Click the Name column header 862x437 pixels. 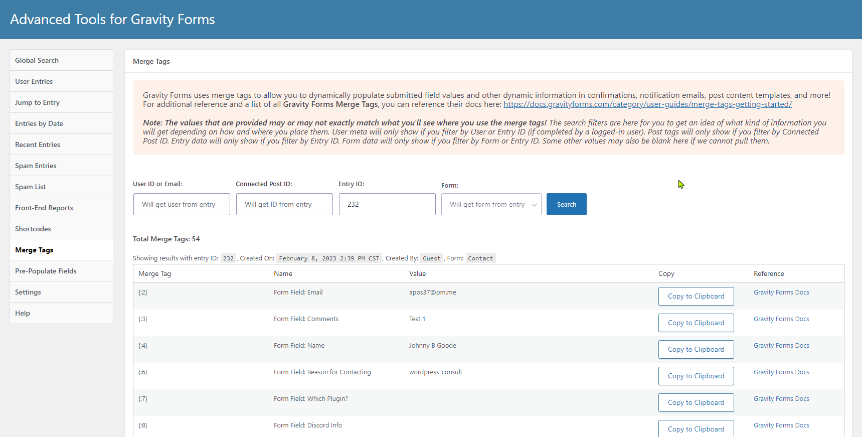click(x=283, y=273)
